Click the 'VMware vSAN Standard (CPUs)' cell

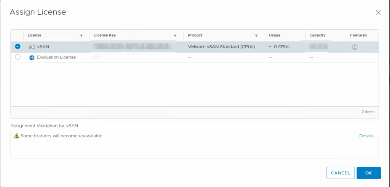tap(221, 47)
